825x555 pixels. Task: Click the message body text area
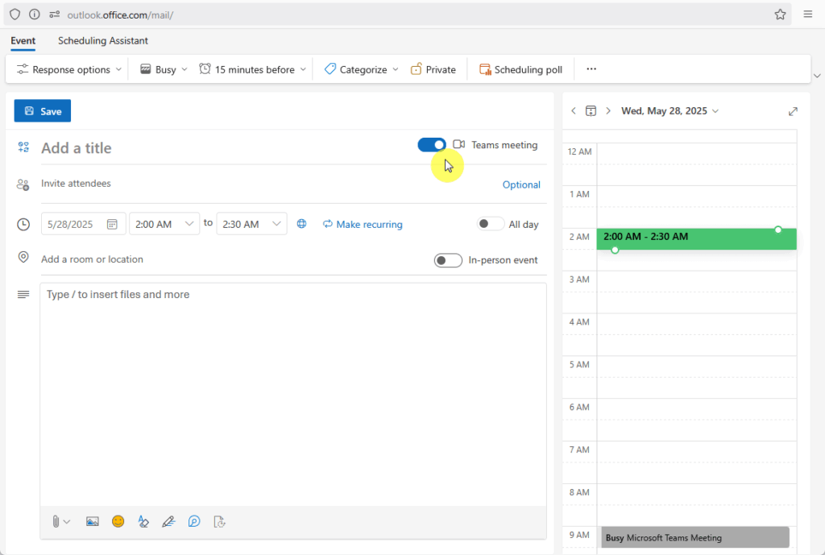293,395
